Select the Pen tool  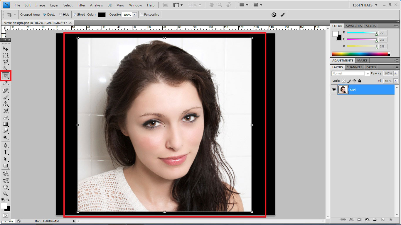click(6, 145)
